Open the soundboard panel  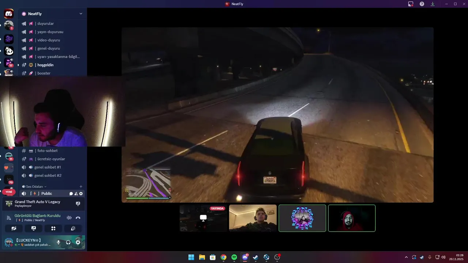73,228
